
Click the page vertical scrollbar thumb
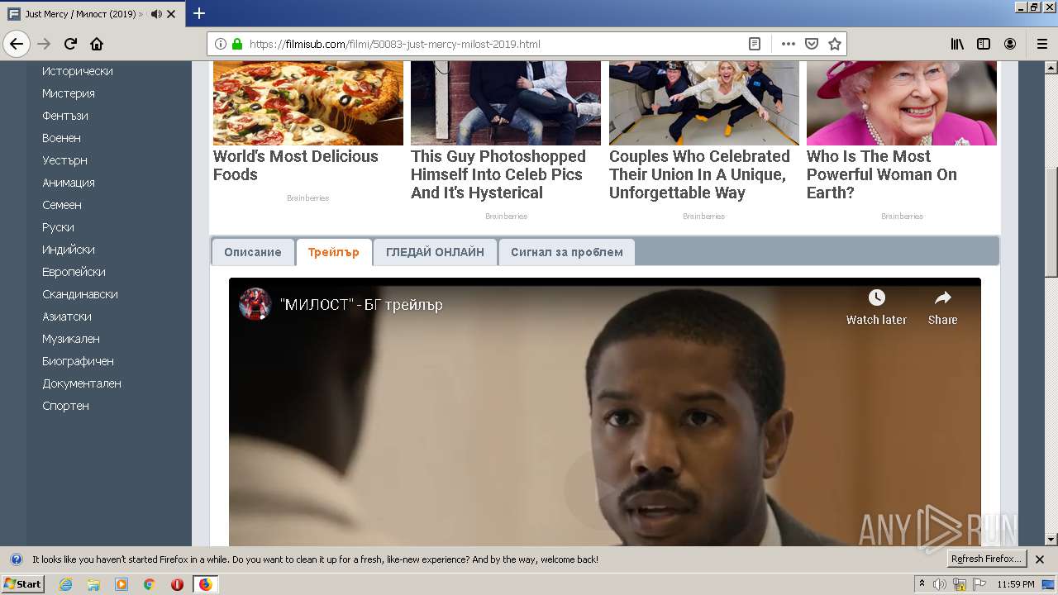[1051, 221]
